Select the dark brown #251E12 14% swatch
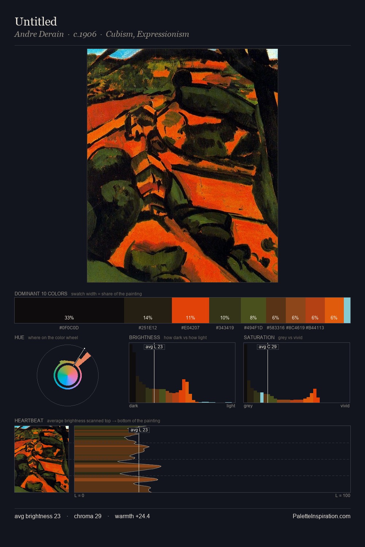This screenshot has height=547, width=365. tap(148, 310)
